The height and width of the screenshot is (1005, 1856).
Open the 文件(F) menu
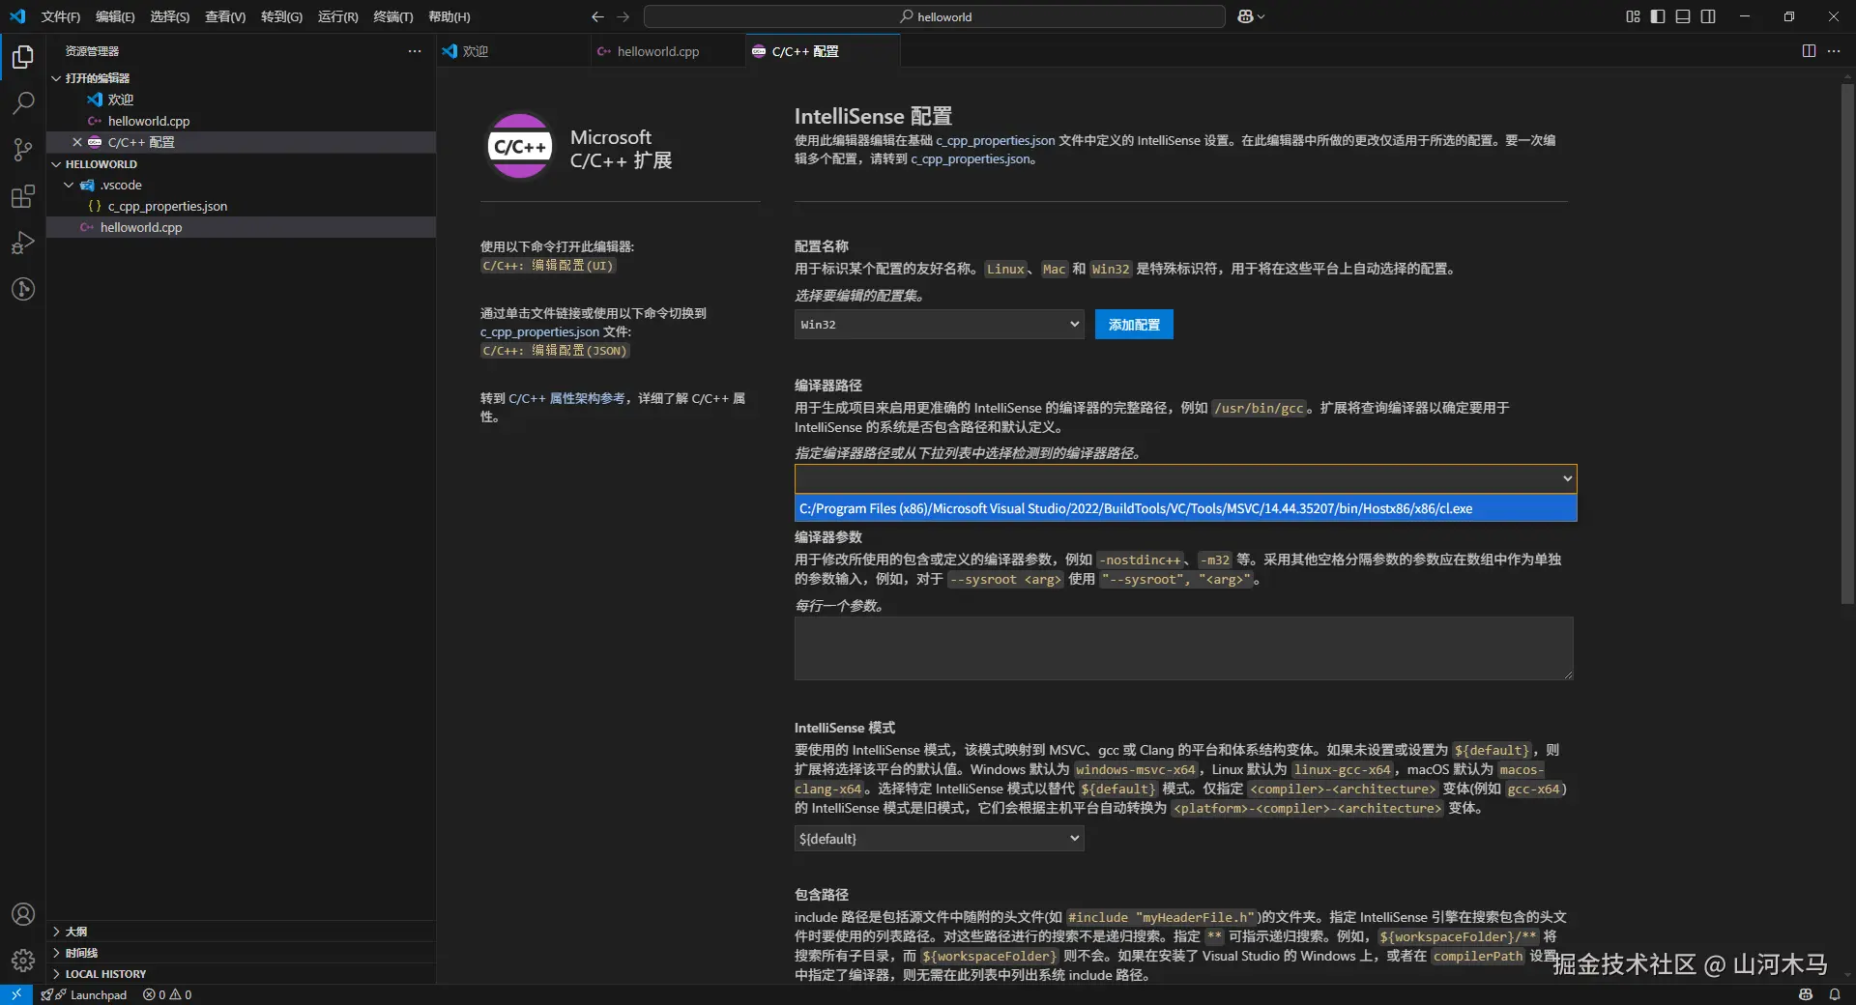[x=60, y=16]
